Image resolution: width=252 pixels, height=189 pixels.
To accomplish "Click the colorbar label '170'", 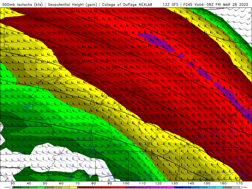I will tap(239, 183).
